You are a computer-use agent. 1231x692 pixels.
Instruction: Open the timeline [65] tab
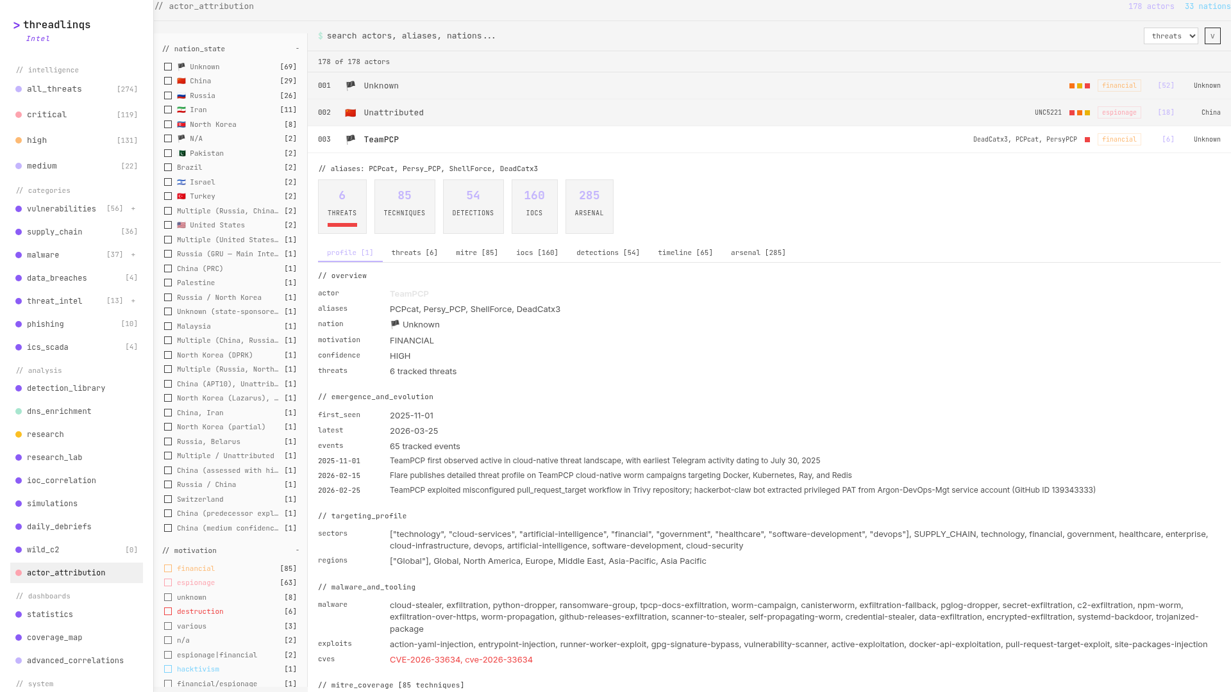(x=684, y=252)
